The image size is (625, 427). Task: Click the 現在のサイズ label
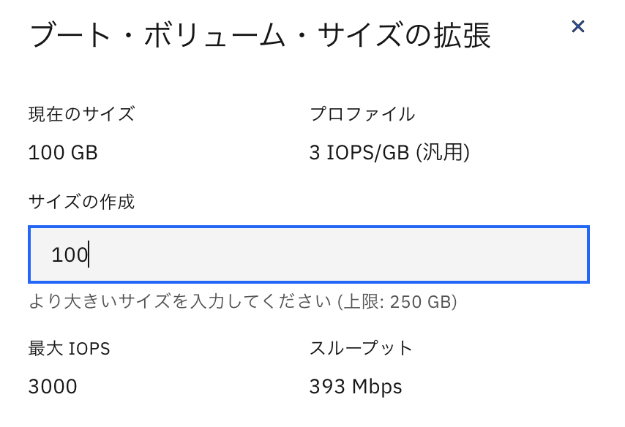(x=81, y=114)
